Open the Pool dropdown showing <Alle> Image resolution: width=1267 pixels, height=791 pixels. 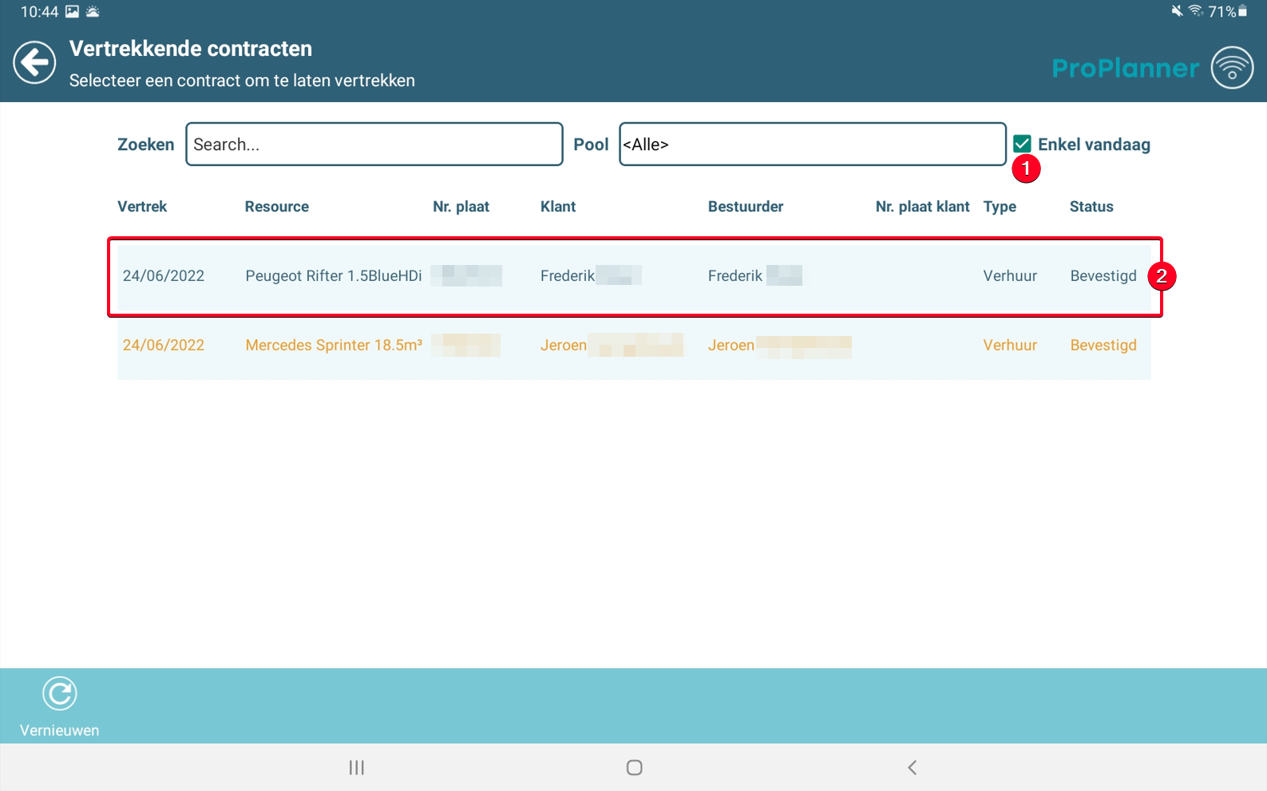pyautogui.click(x=812, y=144)
